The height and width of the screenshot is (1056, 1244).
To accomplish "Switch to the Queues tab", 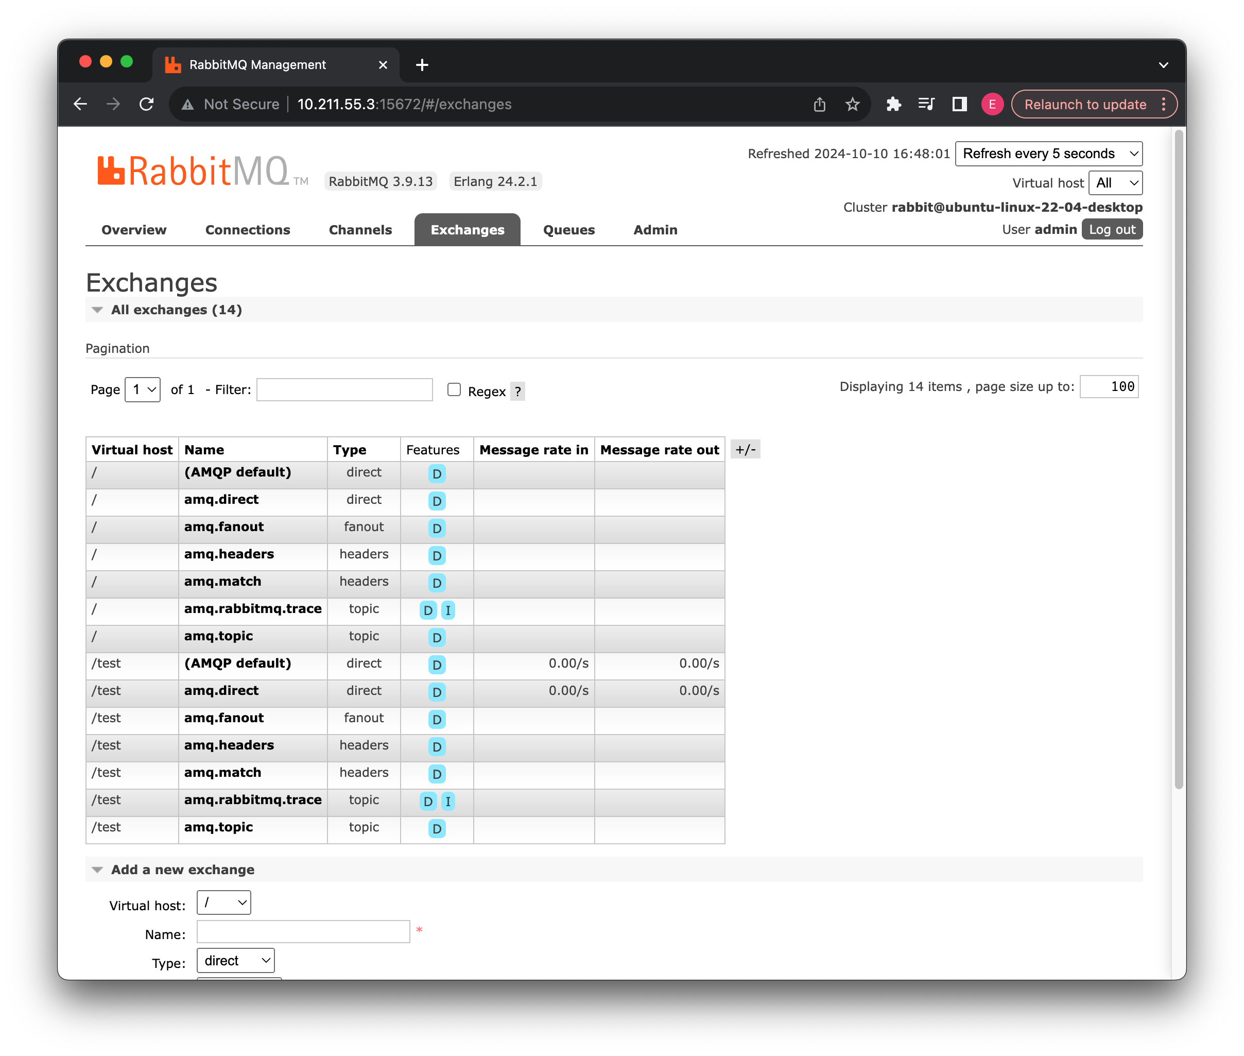I will click(x=568, y=230).
